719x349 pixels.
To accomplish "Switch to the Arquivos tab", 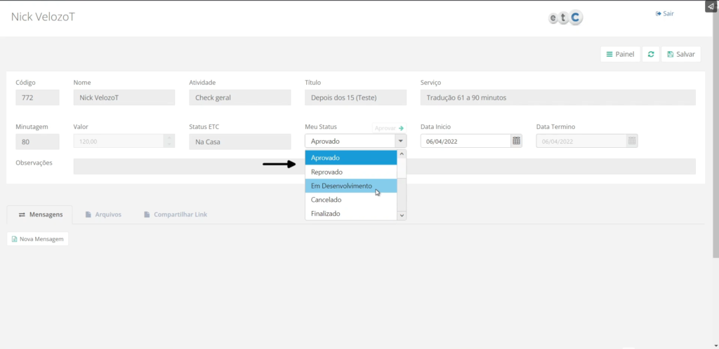I will click(103, 214).
